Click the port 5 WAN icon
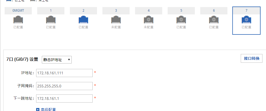The image size is (266, 111). coord(181,20)
